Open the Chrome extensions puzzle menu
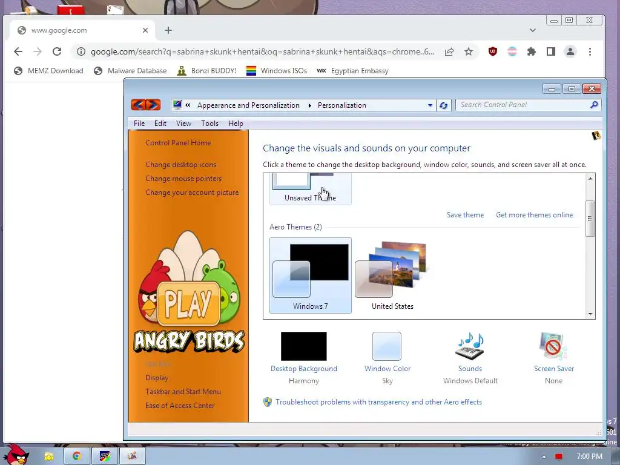This screenshot has width=620, height=465. point(532,51)
